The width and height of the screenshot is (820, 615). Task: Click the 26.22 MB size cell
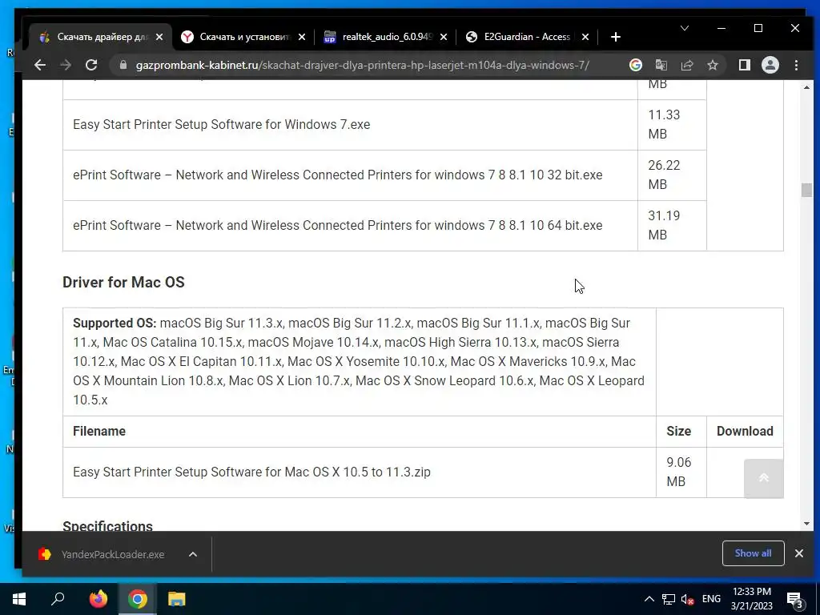point(672,175)
